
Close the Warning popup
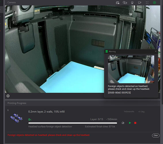tap(156, 52)
